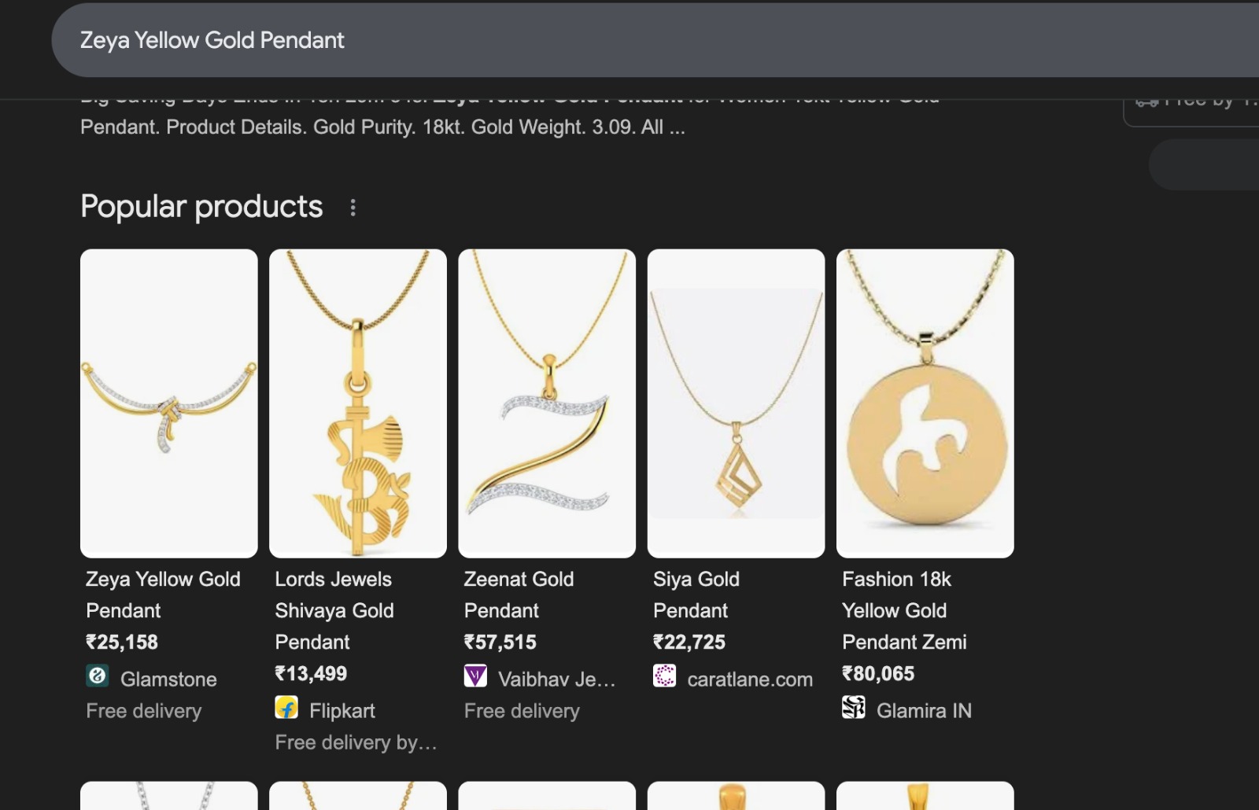Click the Glamira IN logo icon
Viewport: 1259px width, 810px height.
pos(853,708)
